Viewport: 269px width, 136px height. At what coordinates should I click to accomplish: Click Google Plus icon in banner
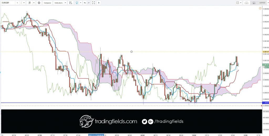click(x=151, y=122)
